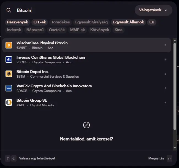This screenshot has width=179, height=168.
Task: Click the arrow on WisdomTree Physical Bitcoin row
Action: tap(166, 45)
